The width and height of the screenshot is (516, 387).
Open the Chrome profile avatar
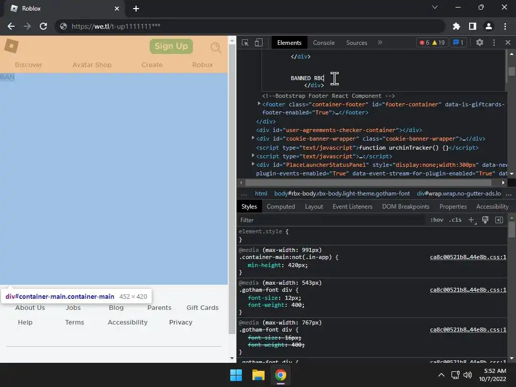tap(489, 26)
